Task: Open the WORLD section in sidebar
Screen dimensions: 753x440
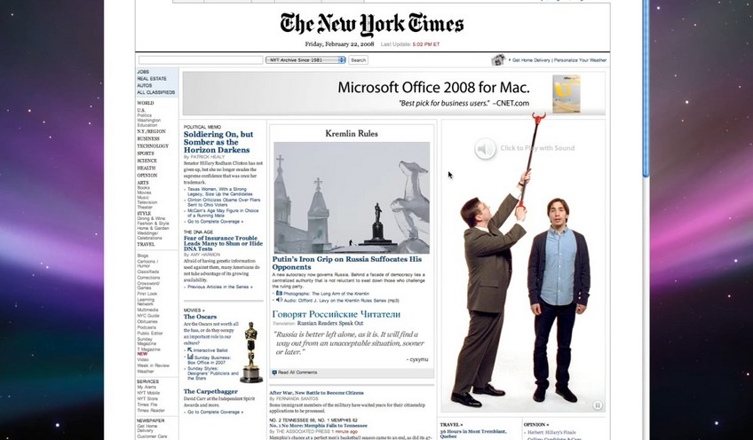Action: coord(146,103)
